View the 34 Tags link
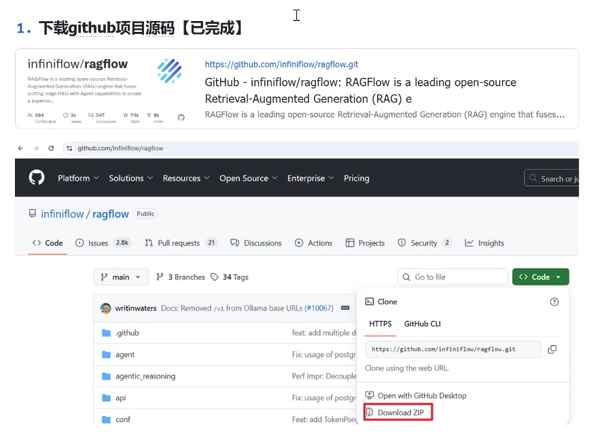This screenshot has width=589, height=437. point(230,277)
